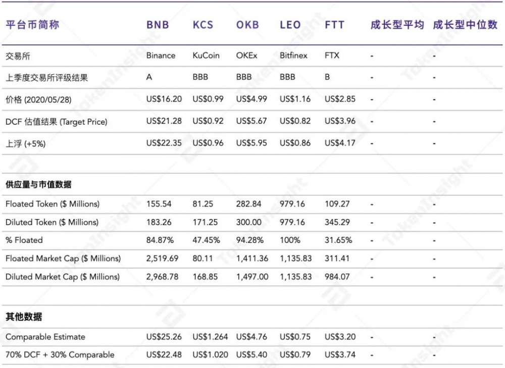
Task: Click the Bitfinex exchange label
Action: click(293, 56)
